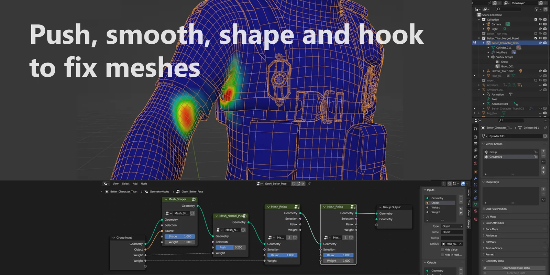Enable the Add Rest Position checkbox
Screen dimensions: 550x275
(484, 209)
